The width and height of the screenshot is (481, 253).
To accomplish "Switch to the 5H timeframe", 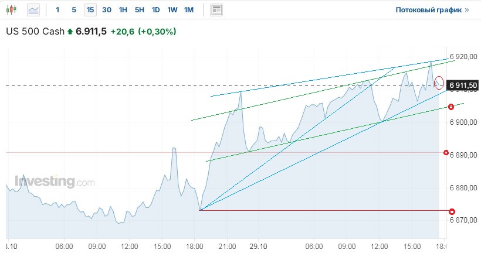I will click(139, 10).
